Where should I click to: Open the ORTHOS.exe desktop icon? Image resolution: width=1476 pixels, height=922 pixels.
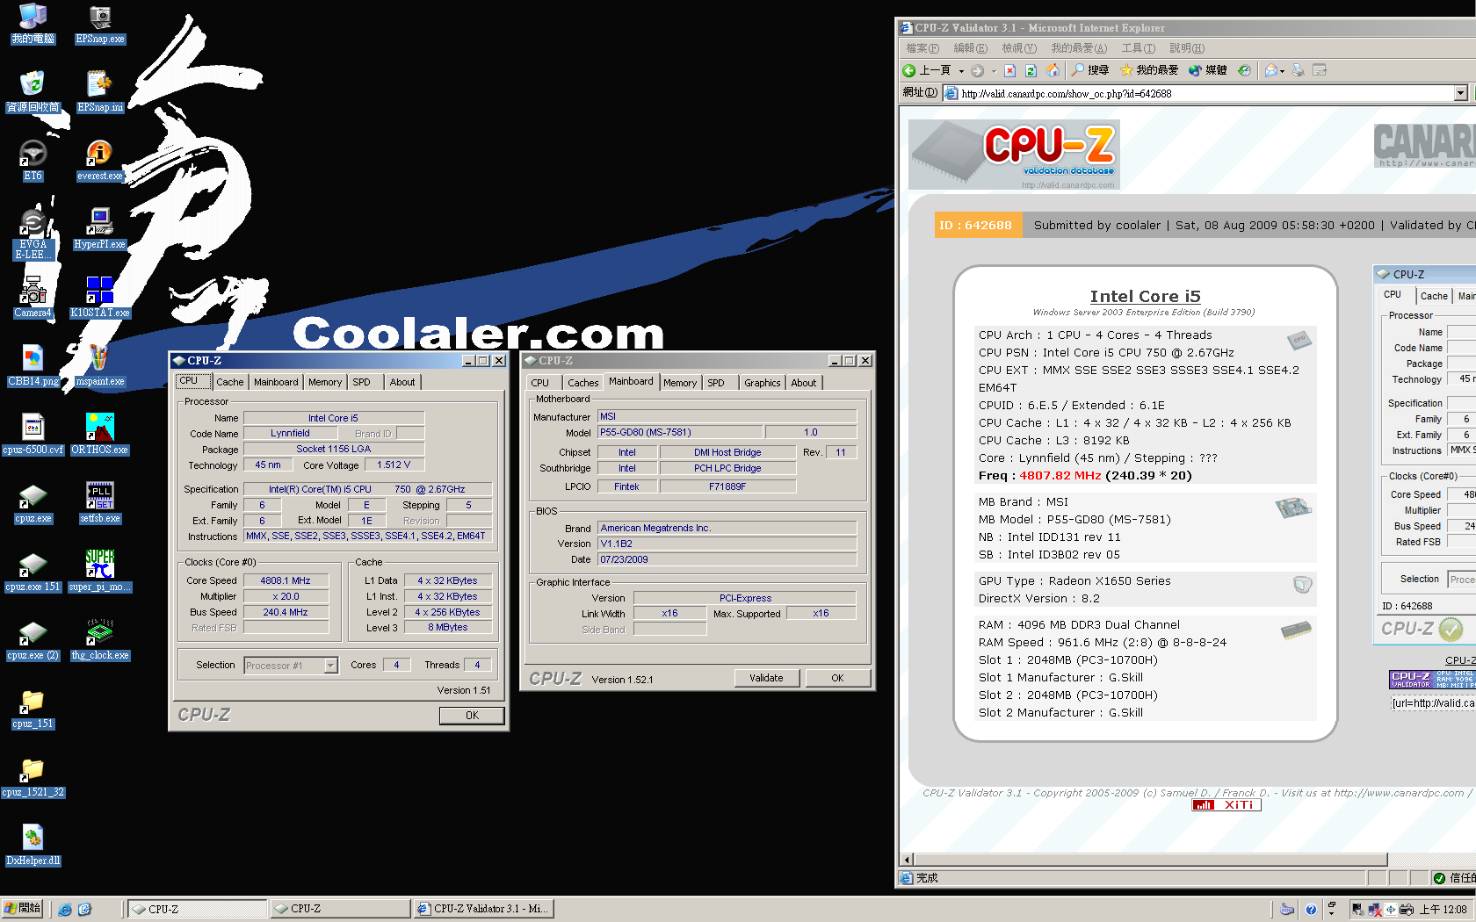point(99,435)
